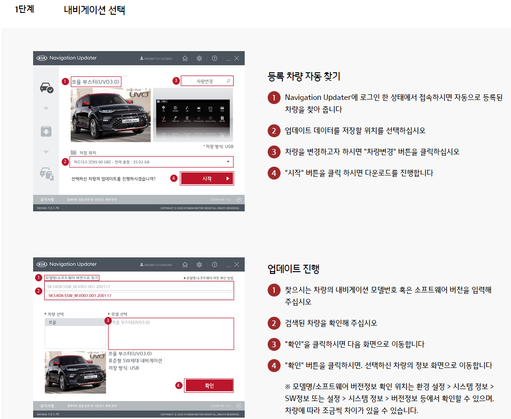
Task: Click notice text in 공지사항 bar dated 2020-06-11 above 시작 window footer
Action: (x=92, y=199)
